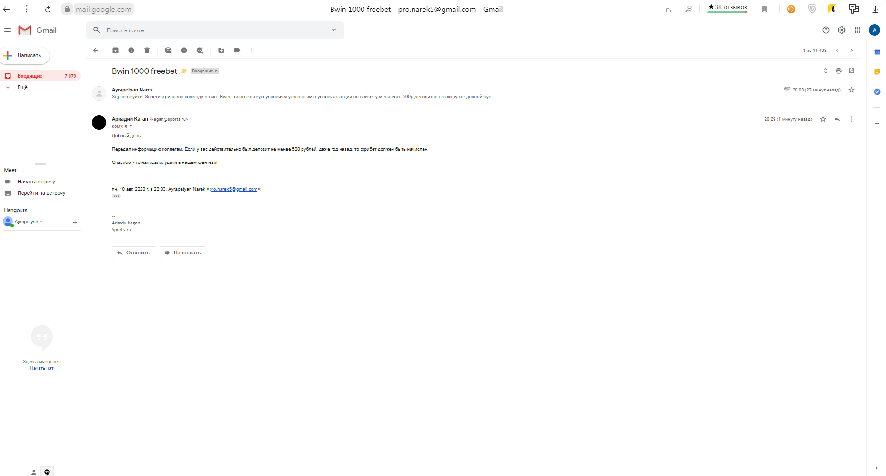Viewport: 886px width, 476px height.
Task: Get add-ons with the plus icon
Action: coord(877,123)
